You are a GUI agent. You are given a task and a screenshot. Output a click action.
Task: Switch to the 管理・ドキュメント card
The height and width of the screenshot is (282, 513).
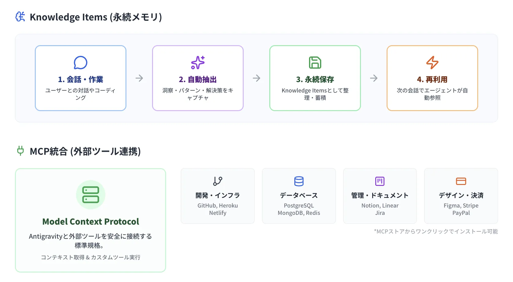click(380, 196)
